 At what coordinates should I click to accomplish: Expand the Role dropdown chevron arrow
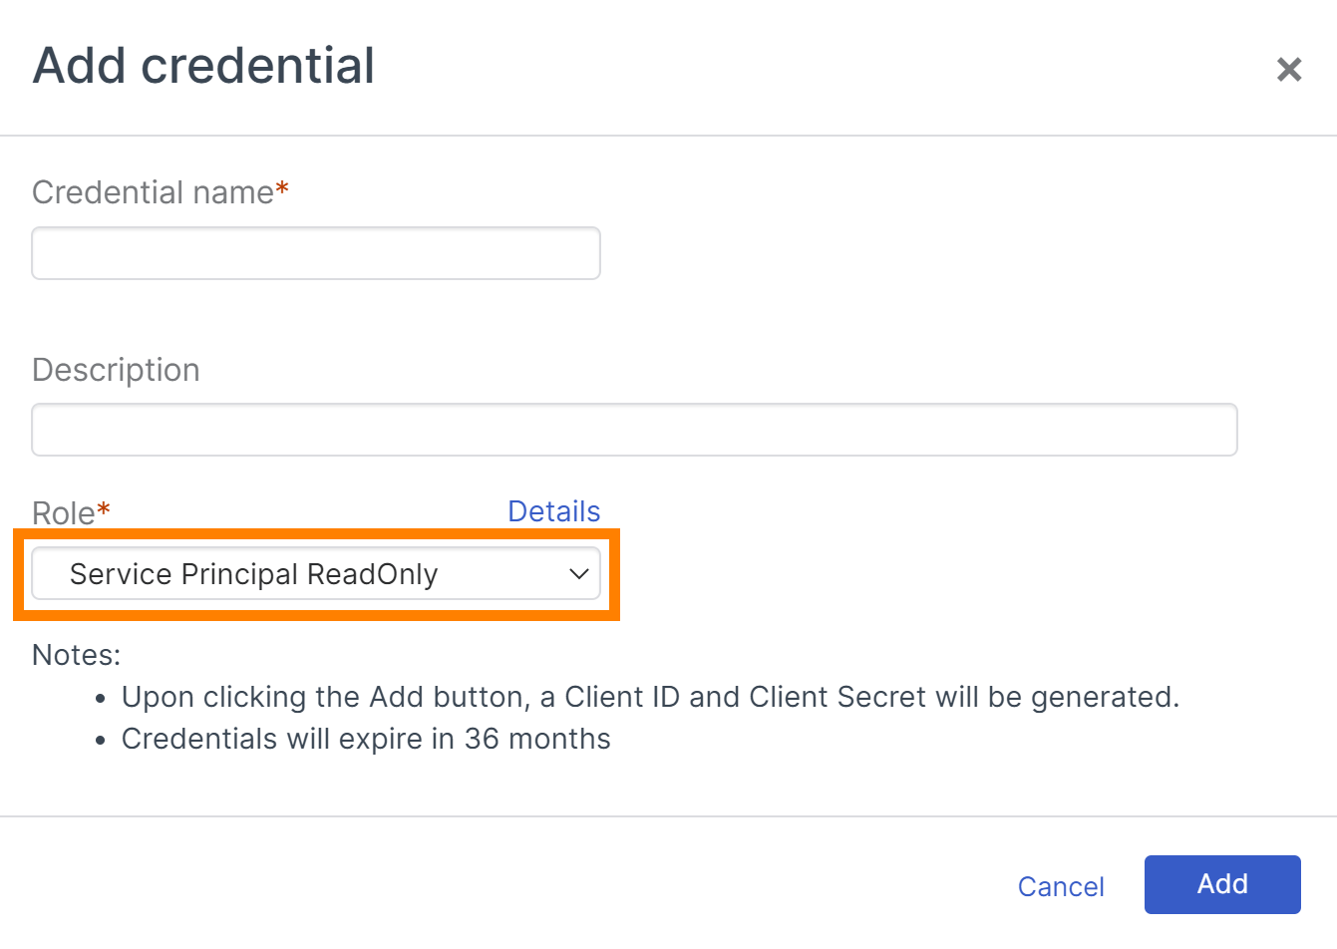point(578,574)
